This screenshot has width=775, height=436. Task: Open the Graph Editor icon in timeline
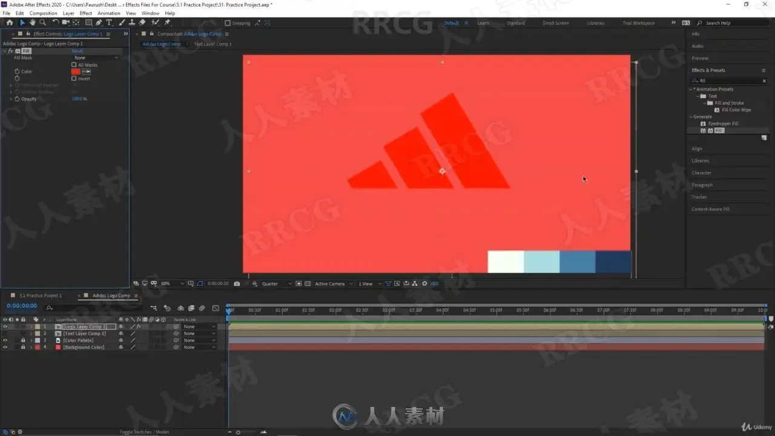tap(216, 308)
